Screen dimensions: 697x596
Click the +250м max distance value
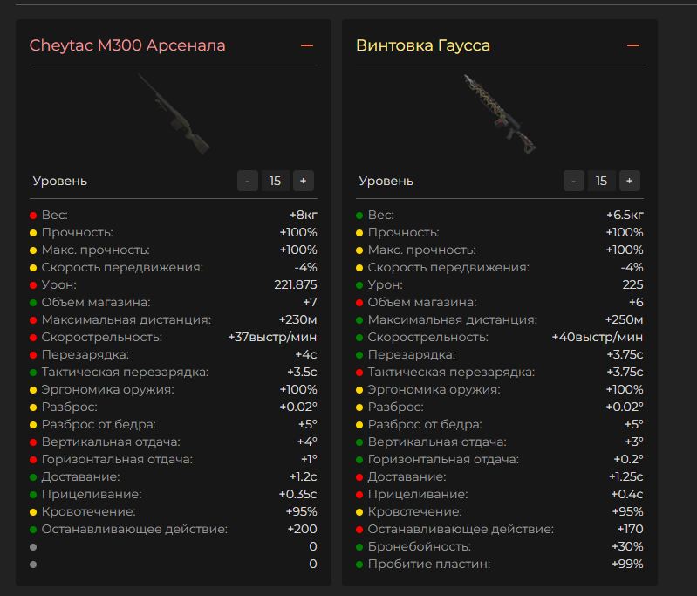pyautogui.click(x=624, y=319)
